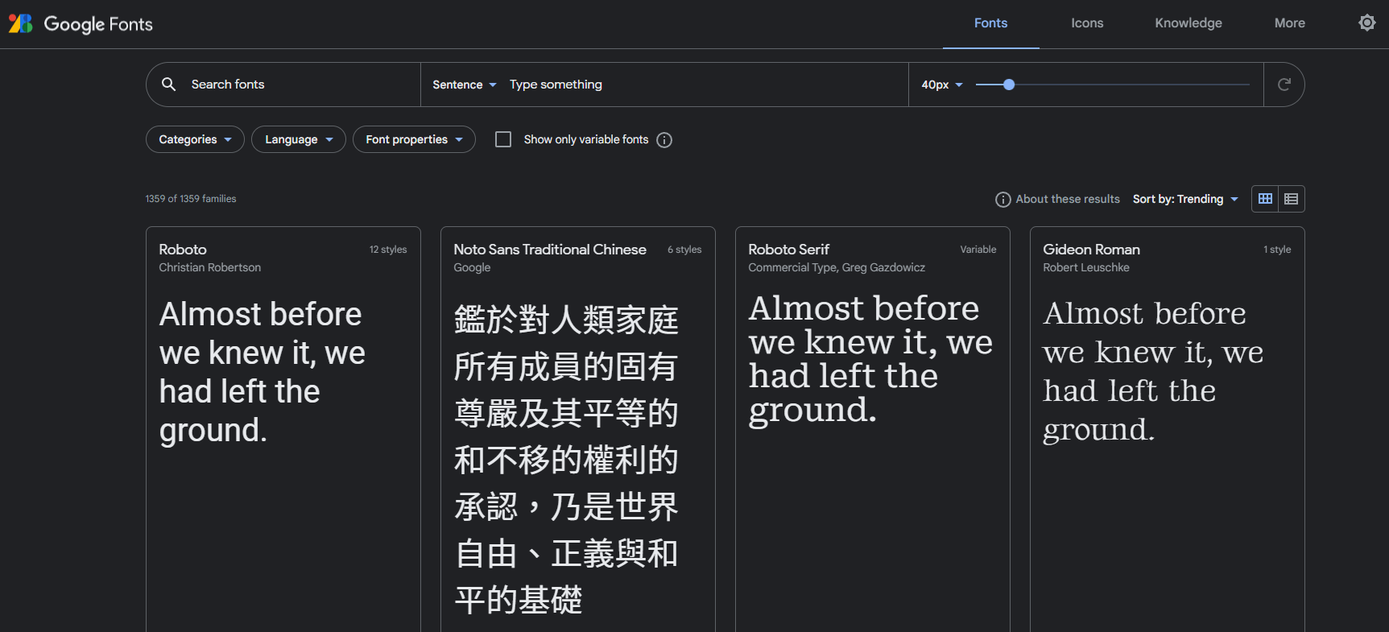Open the Knowledge tab
Image resolution: width=1389 pixels, height=632 pixels.
(x=1188, y=23)
